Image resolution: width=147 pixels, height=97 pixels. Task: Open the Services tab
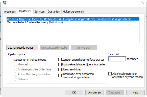[39, 12]
